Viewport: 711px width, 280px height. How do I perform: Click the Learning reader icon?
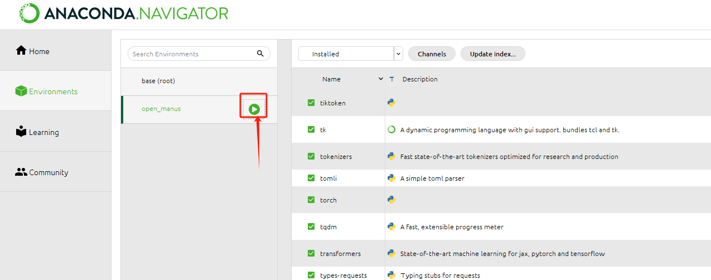tap(21, 132)
